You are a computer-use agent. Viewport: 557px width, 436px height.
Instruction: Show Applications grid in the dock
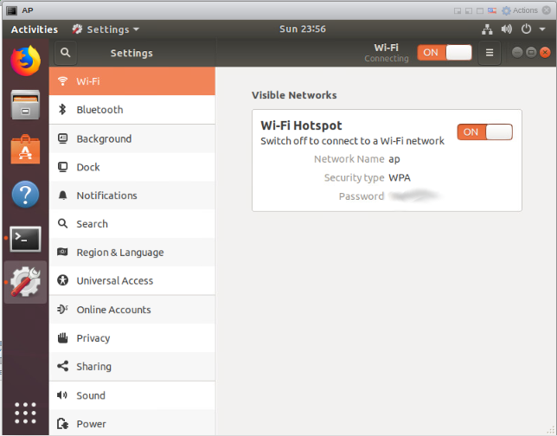click(x=25, y=412)
